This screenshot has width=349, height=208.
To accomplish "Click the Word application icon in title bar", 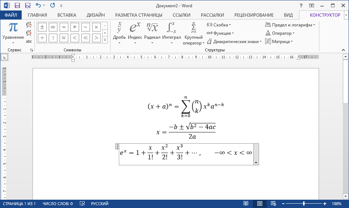I will [7, 5].
